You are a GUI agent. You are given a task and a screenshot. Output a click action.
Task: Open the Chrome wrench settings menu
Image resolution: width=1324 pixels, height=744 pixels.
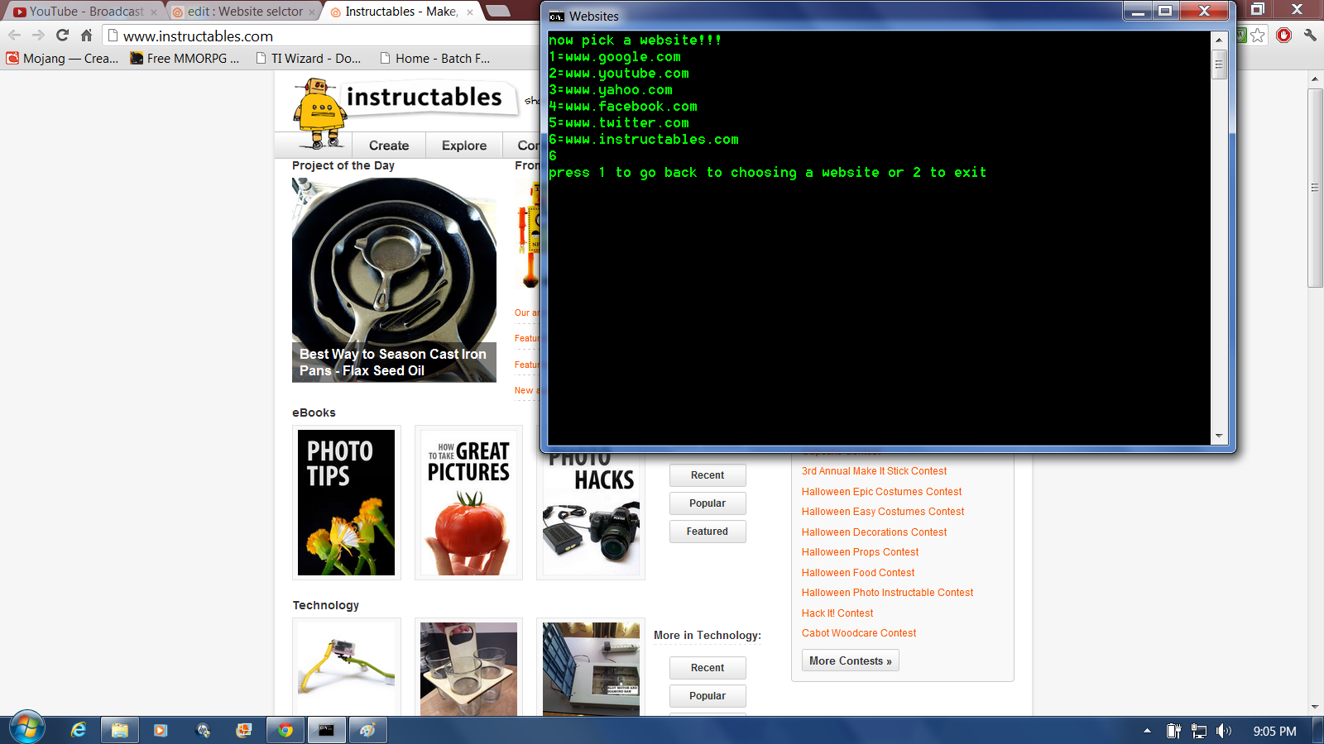click(1310, 35)
